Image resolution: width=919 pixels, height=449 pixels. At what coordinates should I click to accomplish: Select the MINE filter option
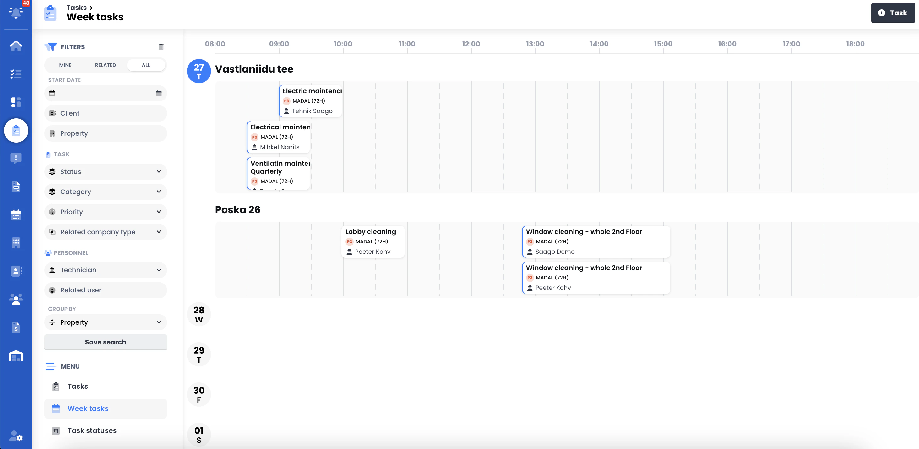pos(65,65)
